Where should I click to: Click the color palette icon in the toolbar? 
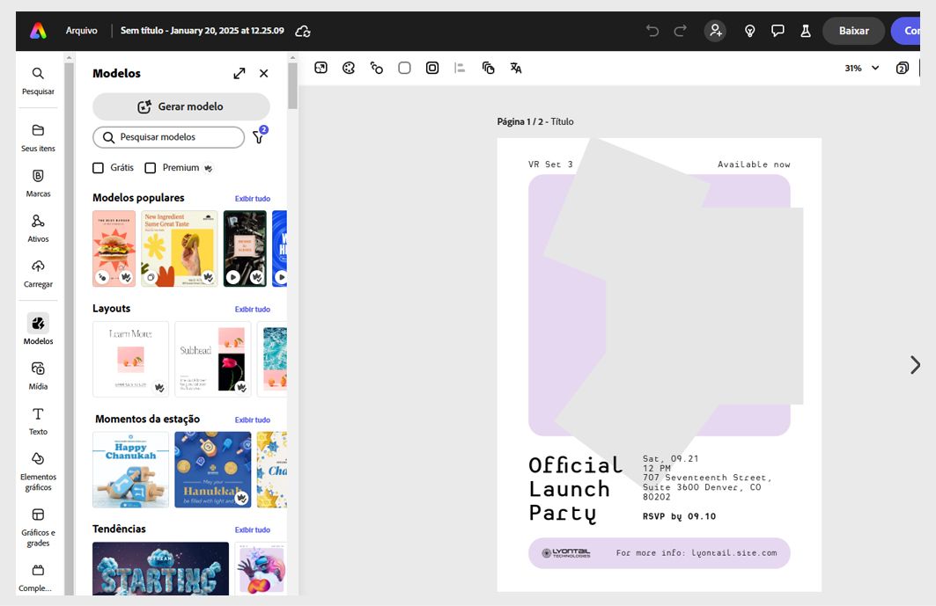pyautogui.click(x=349, y=67)
